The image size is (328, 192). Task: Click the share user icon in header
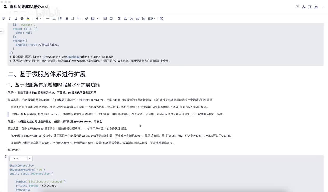(304, 7)
